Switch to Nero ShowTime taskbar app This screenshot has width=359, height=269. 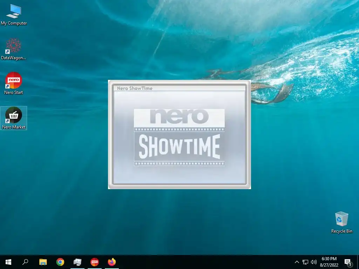(x=77, y=262)
